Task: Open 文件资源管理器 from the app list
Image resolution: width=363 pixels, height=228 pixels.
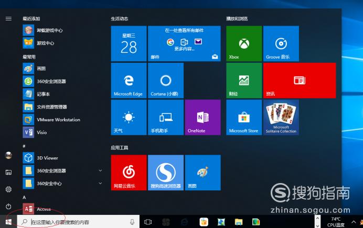Action: click(x=62, y=107)
